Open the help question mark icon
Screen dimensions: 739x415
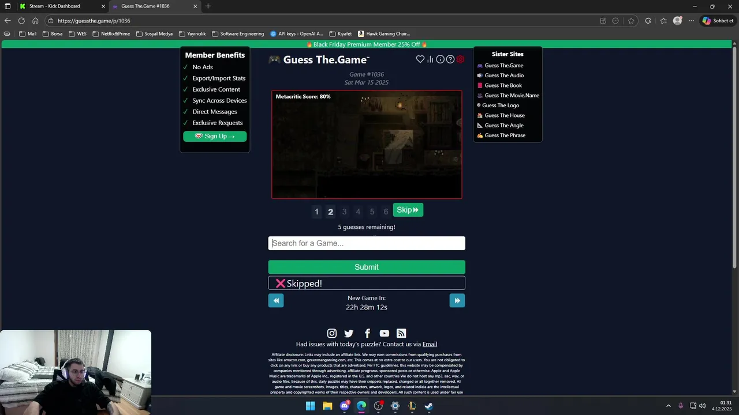[x=450, y=59]
